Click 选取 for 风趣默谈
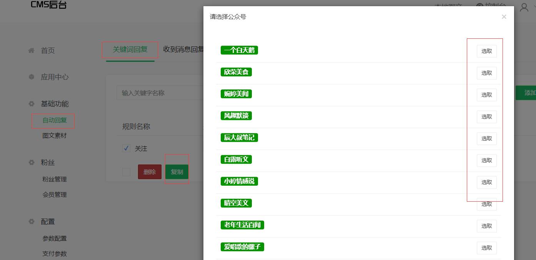Viewport: 536px width, 260px height. [x=487, y=117]
